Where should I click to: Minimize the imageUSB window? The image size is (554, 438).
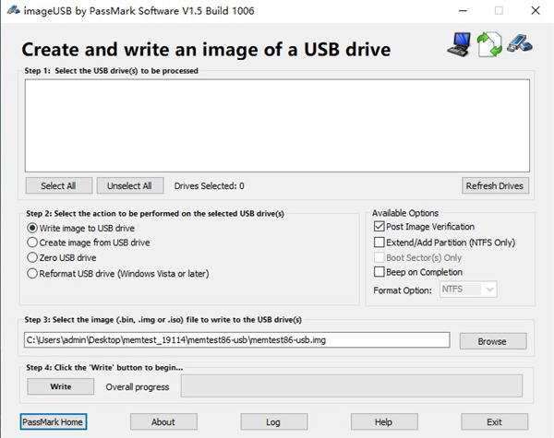coord(459,10)
